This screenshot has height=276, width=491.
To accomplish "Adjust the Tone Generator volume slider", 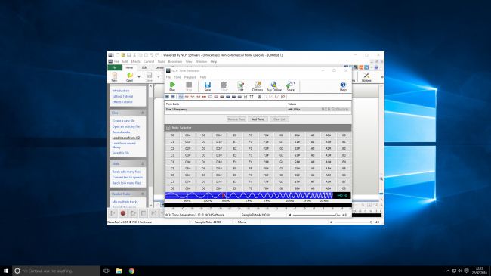I will click(316, 215).
